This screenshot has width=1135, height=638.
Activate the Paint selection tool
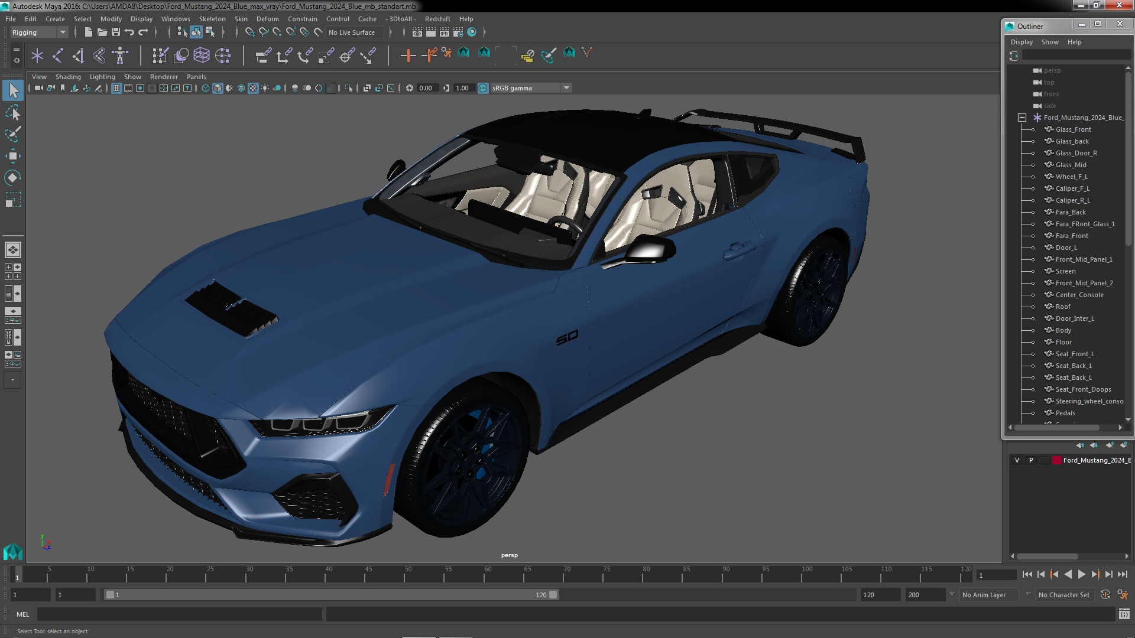[x=13, y=134]
